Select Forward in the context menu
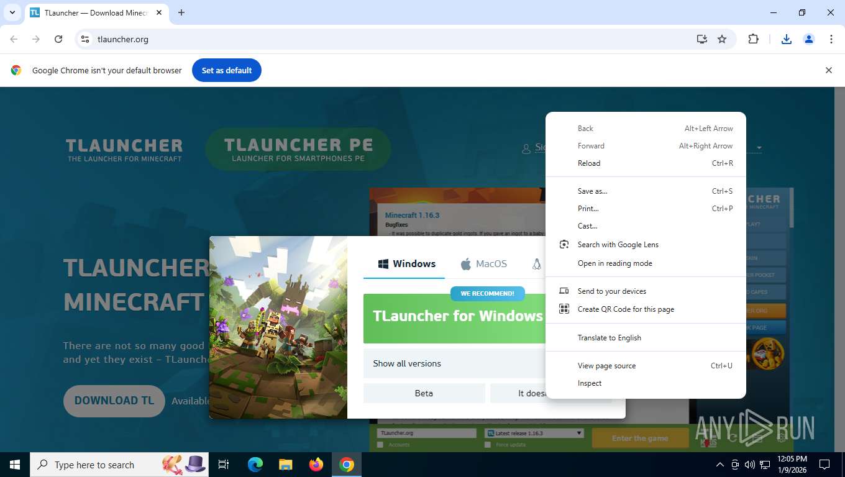Image resolution: width=845 pixels, height=477 pixels. click(646, 146)
